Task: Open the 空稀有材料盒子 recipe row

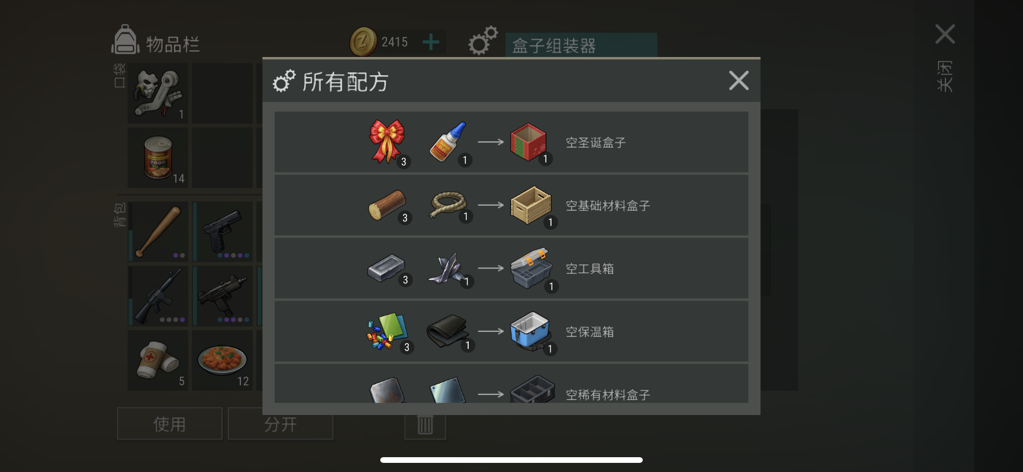Action: 511,384
